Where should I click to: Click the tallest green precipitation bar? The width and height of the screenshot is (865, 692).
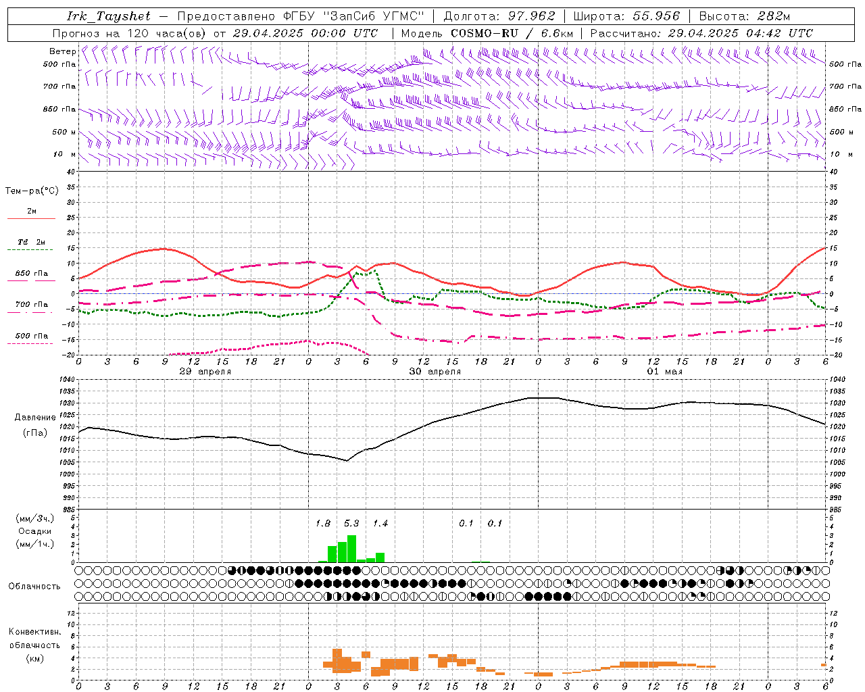click(x=351, y=549)
